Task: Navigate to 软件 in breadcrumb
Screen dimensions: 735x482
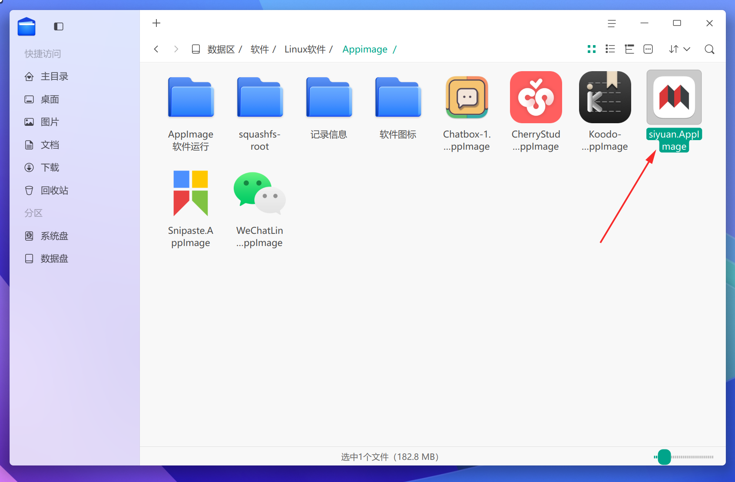Action: tap(260, 49)
